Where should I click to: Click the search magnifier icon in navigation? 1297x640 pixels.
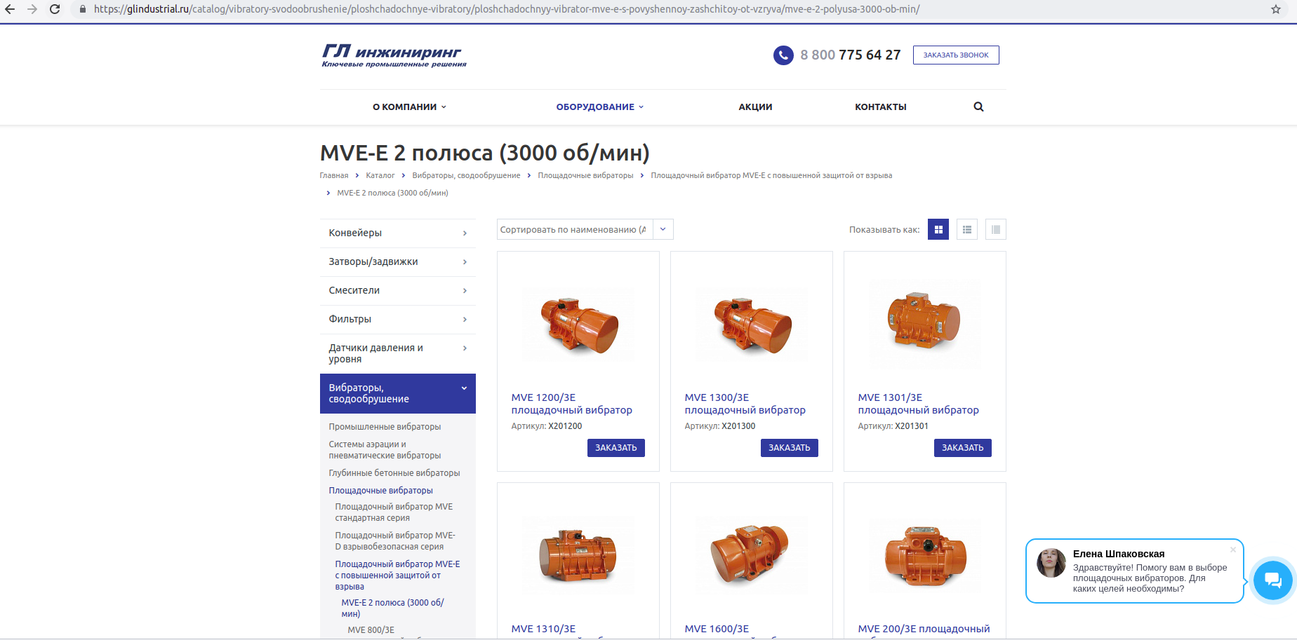coord(978,107)
